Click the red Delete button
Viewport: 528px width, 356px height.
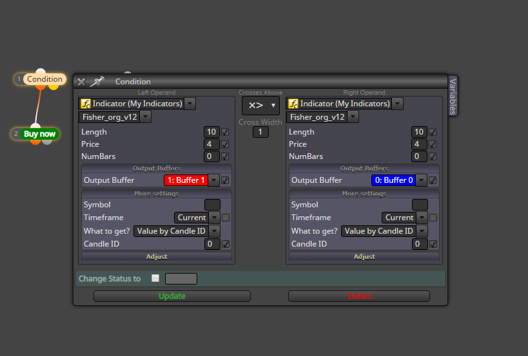point(359,296)
